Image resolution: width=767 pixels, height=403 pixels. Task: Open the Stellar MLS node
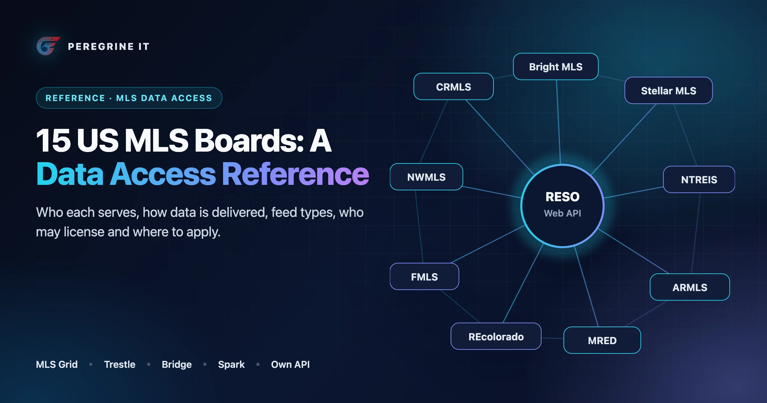click(669, 91)
